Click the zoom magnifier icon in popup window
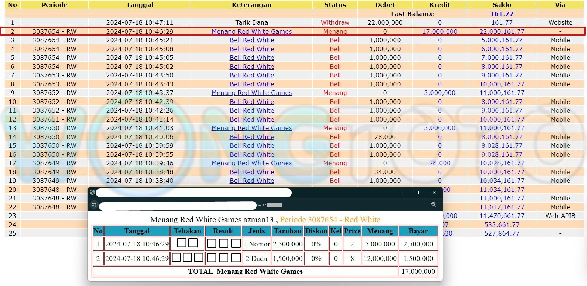587x286 pixels. click(x=433, y=204)
